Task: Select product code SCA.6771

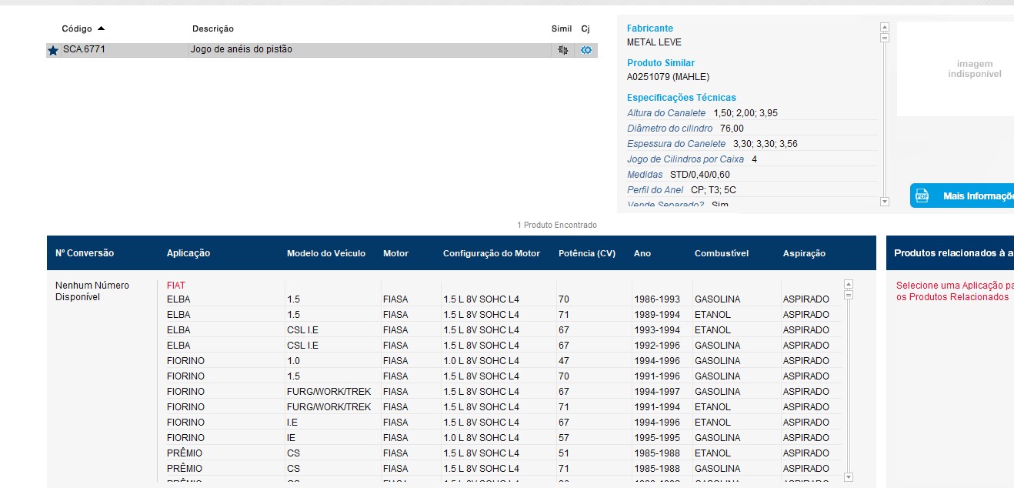Action: 84,50
